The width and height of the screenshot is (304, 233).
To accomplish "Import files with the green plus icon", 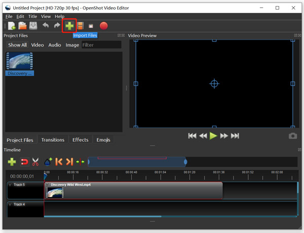I will tap(69, 26).
